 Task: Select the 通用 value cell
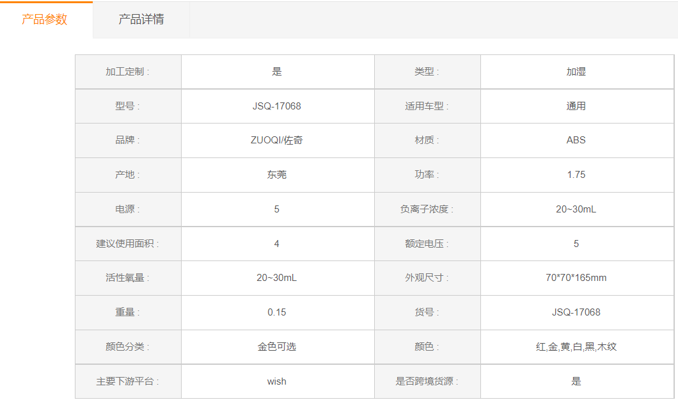coord(577,106)
